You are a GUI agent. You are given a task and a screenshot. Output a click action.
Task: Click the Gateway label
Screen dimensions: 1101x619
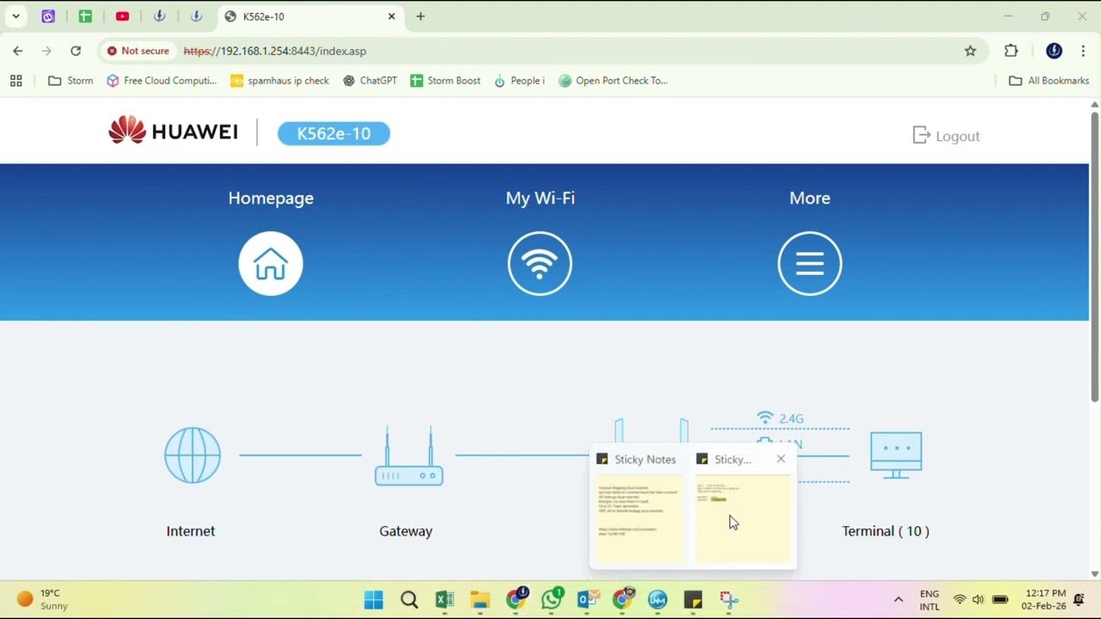tap(406, 531)
